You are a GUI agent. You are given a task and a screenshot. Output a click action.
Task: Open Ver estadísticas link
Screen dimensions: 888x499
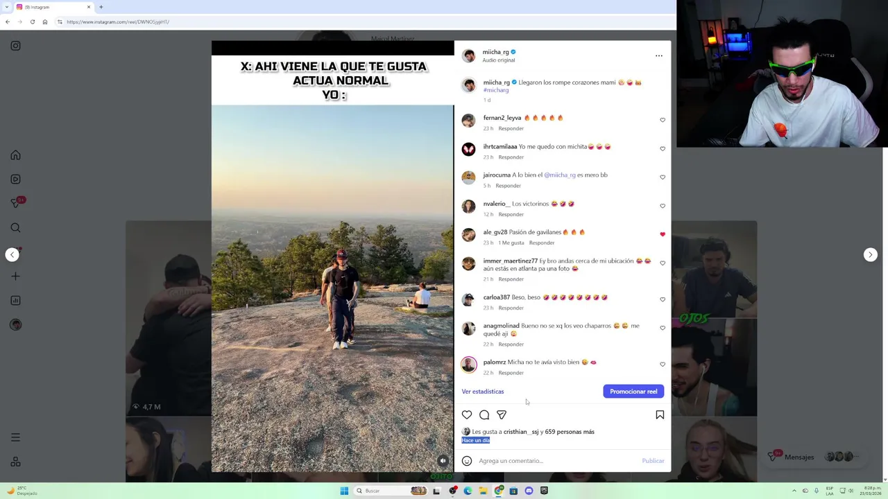point(483,392)
